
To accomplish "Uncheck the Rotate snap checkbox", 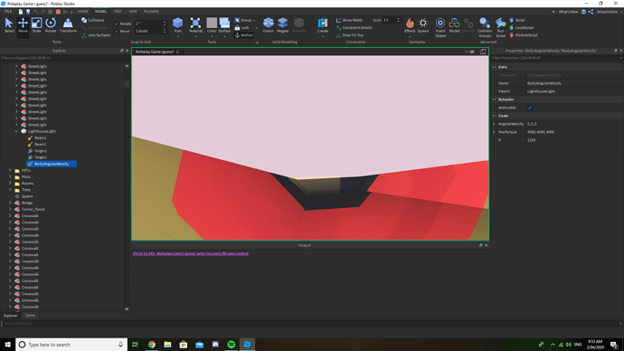I will coord(117,24).
